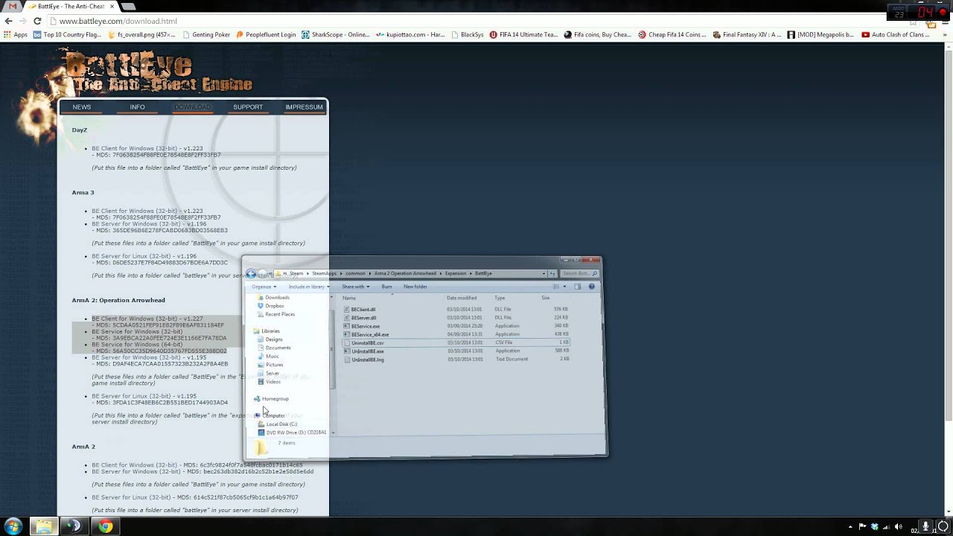Select the Documents library
The image size is (953, 536).
274,348
